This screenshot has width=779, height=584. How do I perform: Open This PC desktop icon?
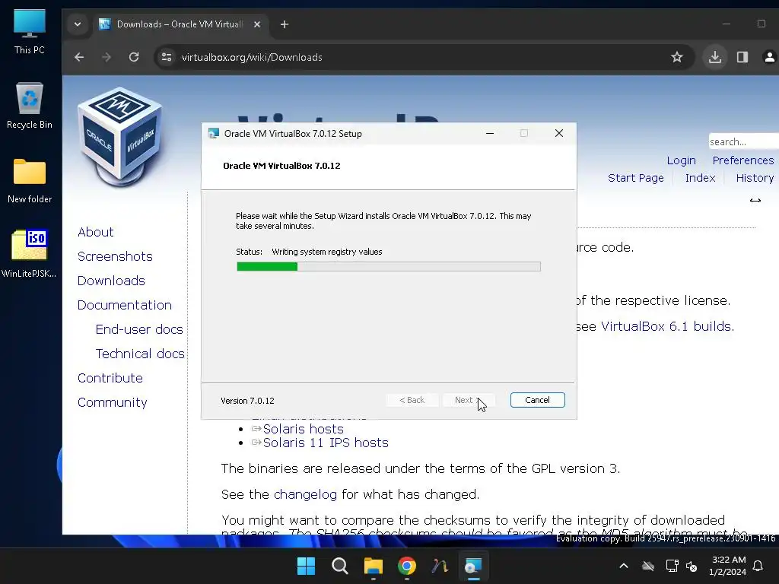click(x=30, y=32)
